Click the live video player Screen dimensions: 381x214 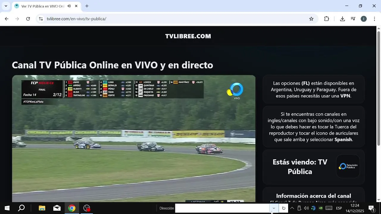coord(134,139)
